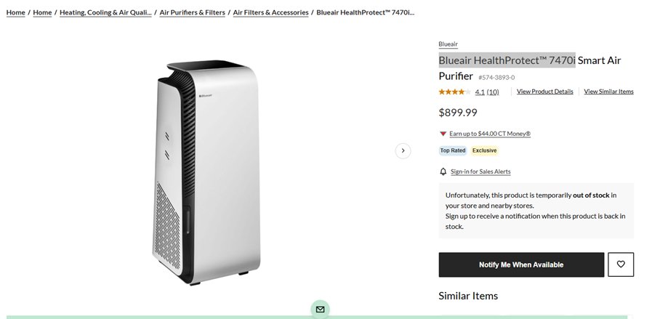Go to Heating, Cooling & Air Quality breadcrumb

[105, 12]
